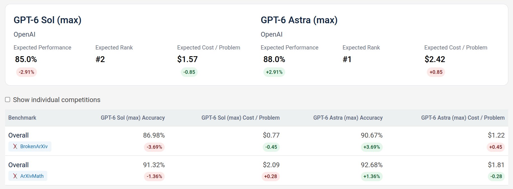Click the +1.36% accuracy badge
The height and width of the screenshot is (189, 513).
[x=372, y=176]
